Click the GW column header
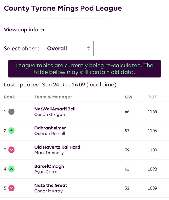Viewport: 169px width, 200px height. click(128, 97)
